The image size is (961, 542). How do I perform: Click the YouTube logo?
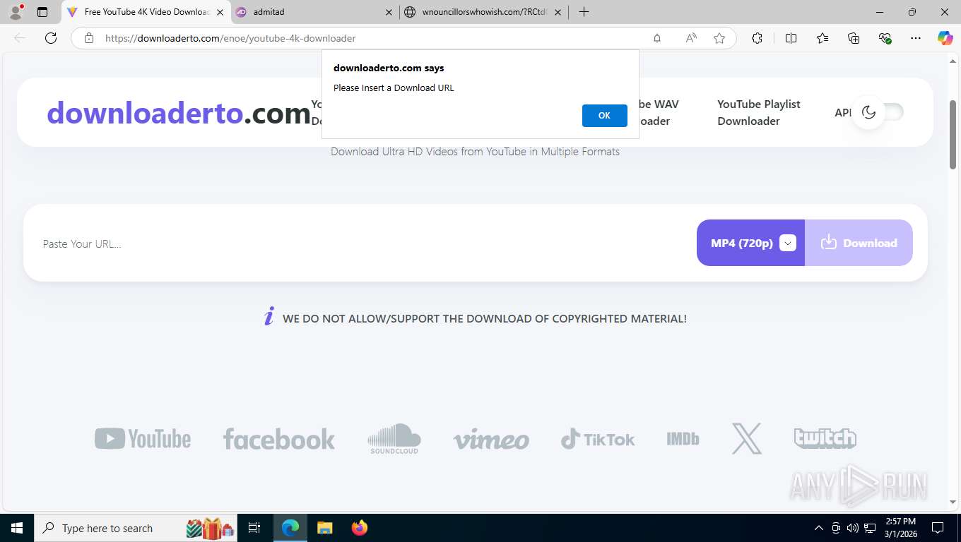click(x=143, y=439)
